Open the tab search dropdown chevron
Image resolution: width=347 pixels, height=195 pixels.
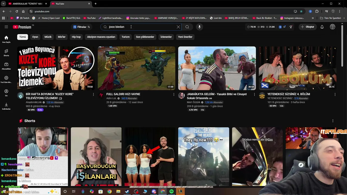(3, 4)
